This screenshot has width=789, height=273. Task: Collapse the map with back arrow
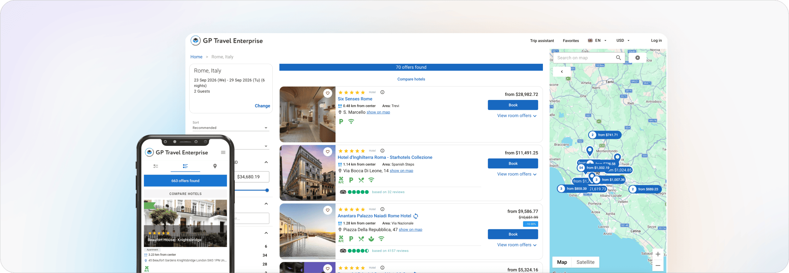click(562, 72)
